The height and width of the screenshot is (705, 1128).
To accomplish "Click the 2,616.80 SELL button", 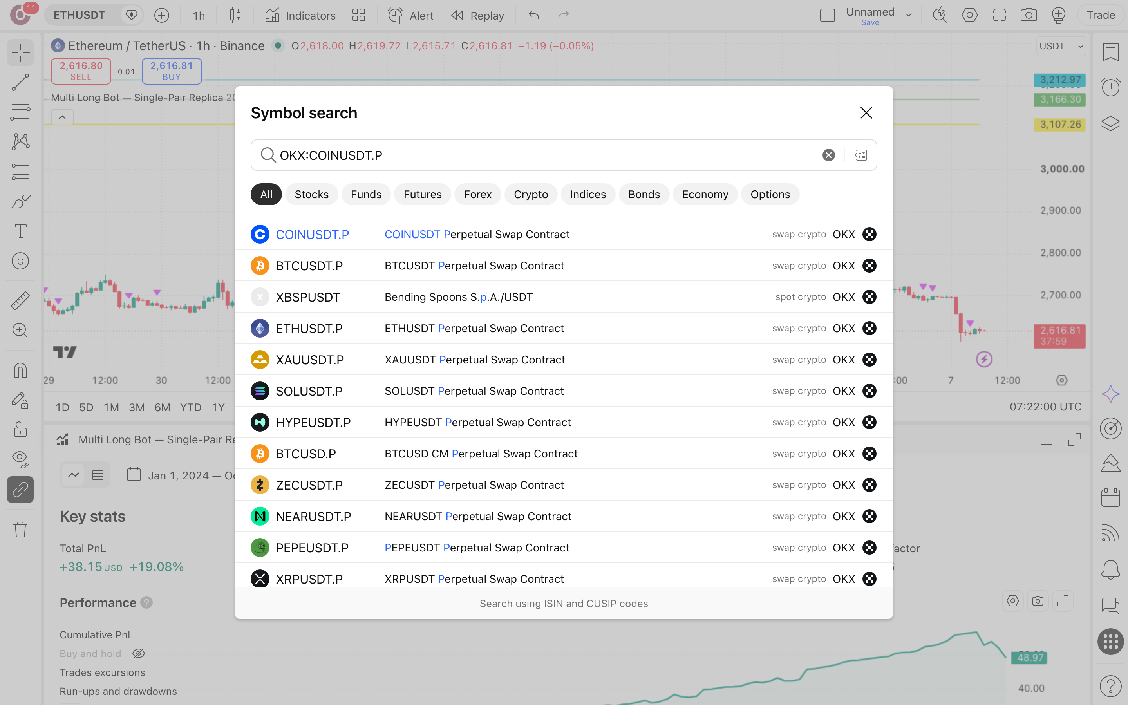I will click(x=81, y=71).
